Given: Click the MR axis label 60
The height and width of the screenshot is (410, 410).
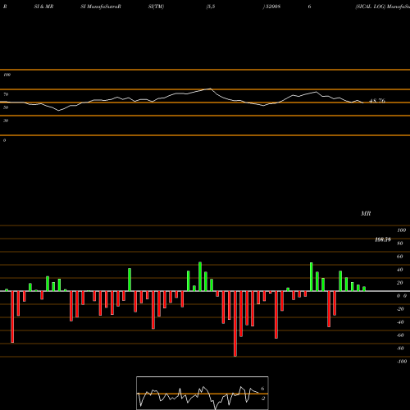Looking at the screenshot, I should 399,257.
